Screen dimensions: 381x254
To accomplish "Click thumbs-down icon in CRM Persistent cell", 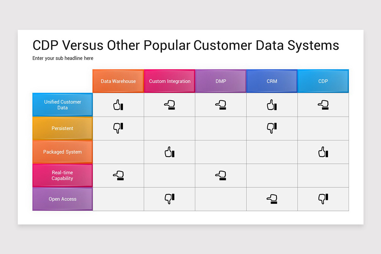I will click(x=272, y=128).
